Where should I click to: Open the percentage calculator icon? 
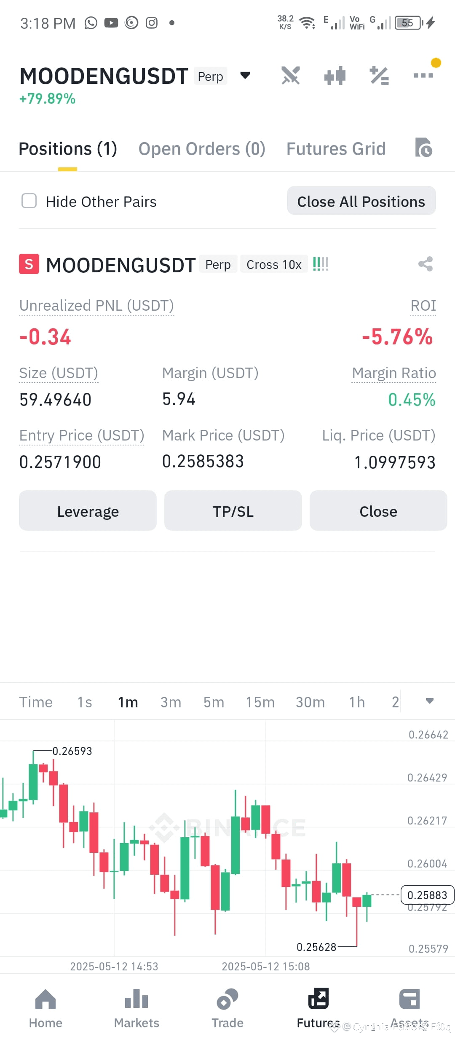pyautogui.click(x=379, y=76)
